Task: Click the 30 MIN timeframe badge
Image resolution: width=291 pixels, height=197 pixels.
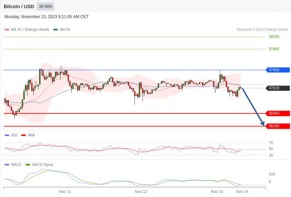Action: [x=46, y=6]
